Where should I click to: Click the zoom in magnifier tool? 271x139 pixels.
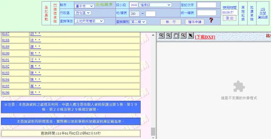162,35
